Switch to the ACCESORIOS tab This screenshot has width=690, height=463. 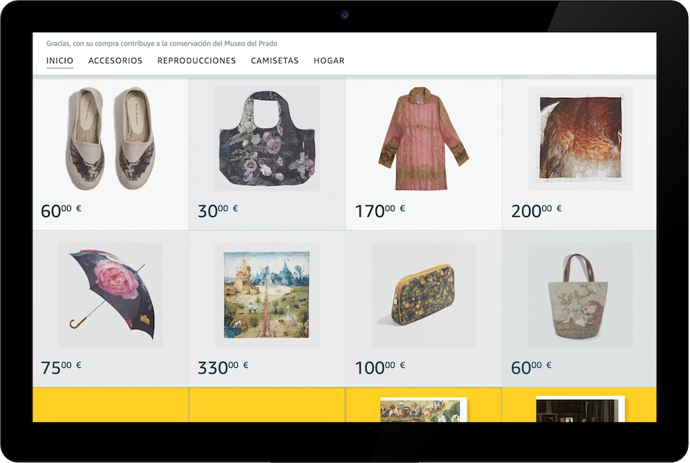pos(115,61)
